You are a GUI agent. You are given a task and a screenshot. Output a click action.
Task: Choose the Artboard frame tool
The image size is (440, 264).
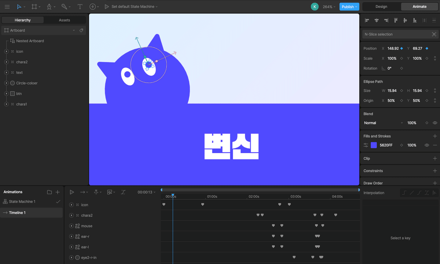point(34,7)
